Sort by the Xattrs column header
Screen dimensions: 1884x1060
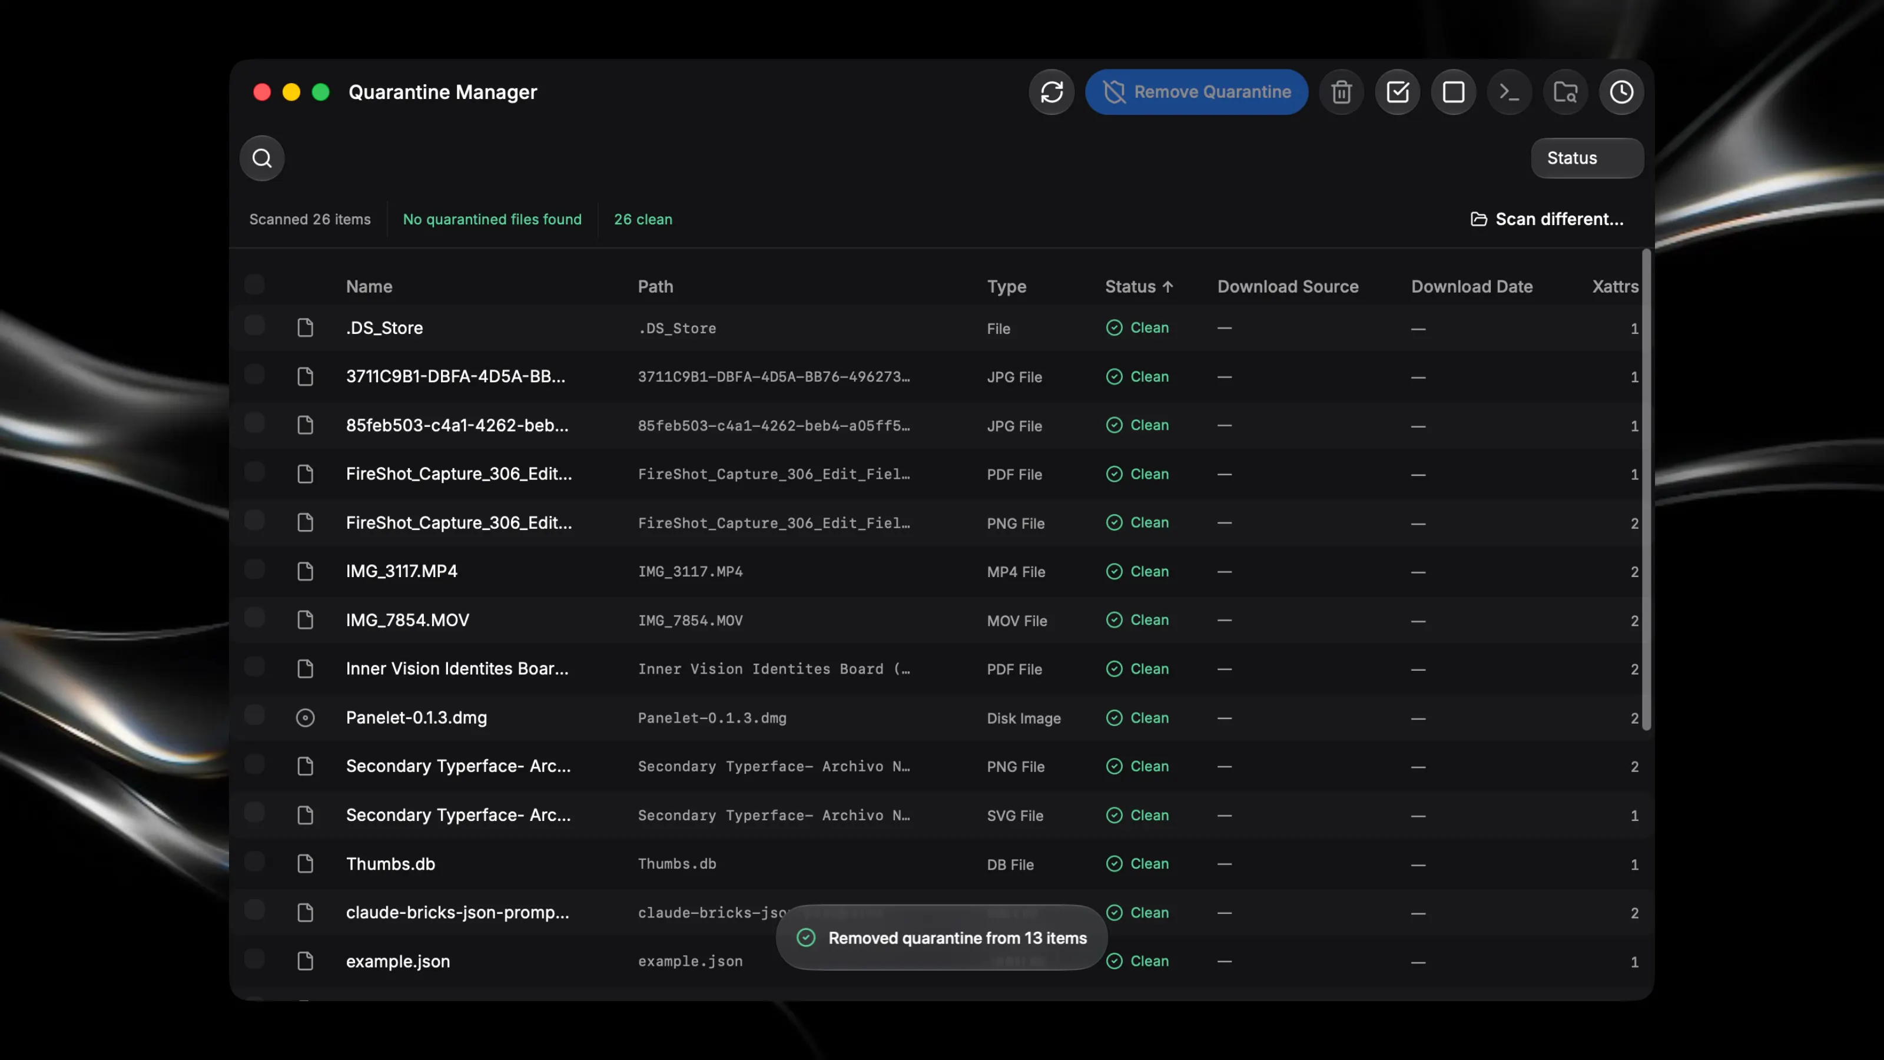[1615, 287]
